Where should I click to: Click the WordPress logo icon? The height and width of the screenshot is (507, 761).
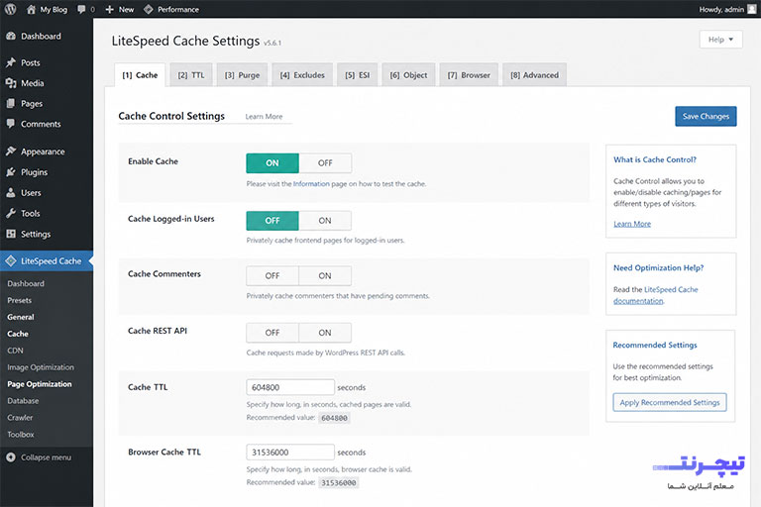click(x=10, y=9)
